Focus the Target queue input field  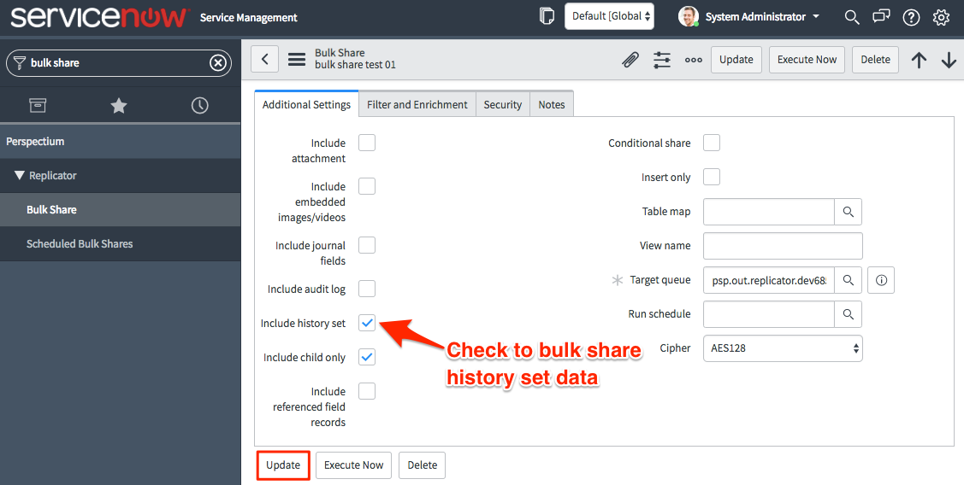769,280
